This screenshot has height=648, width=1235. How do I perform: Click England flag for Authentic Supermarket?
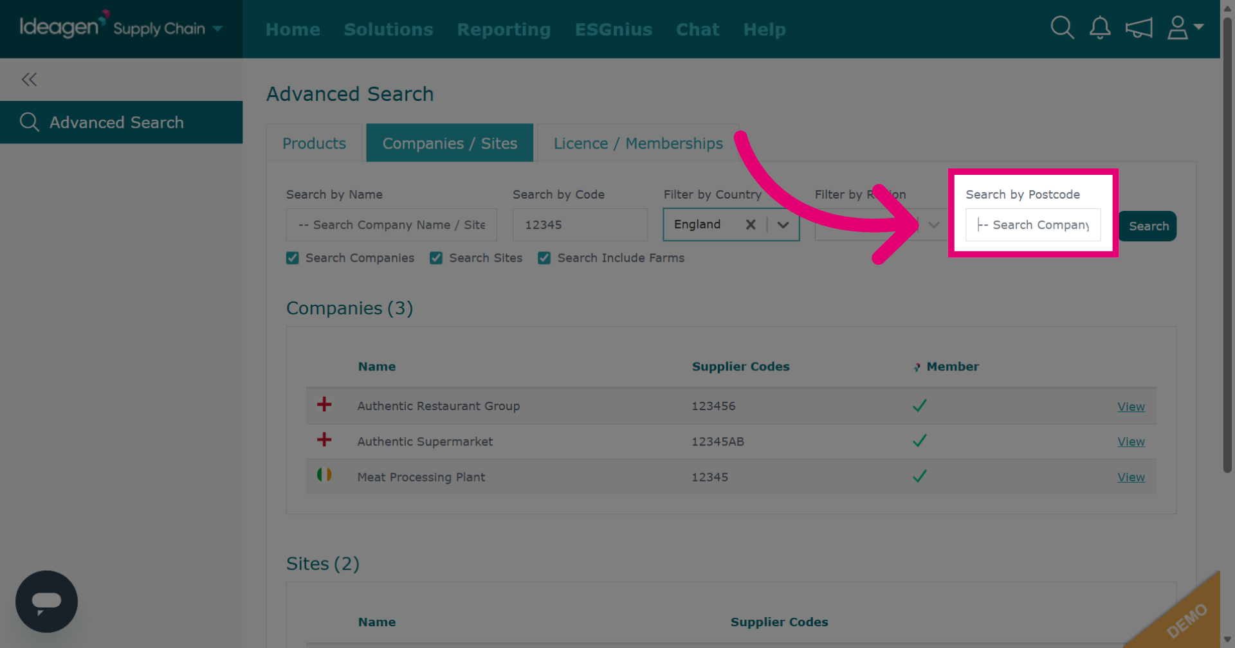click(x=324, y=440)
